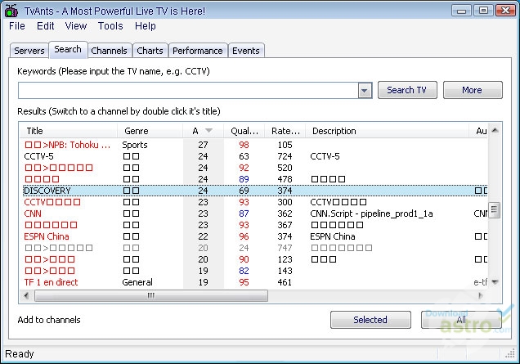Open the Edit menu

coord(46,26)
